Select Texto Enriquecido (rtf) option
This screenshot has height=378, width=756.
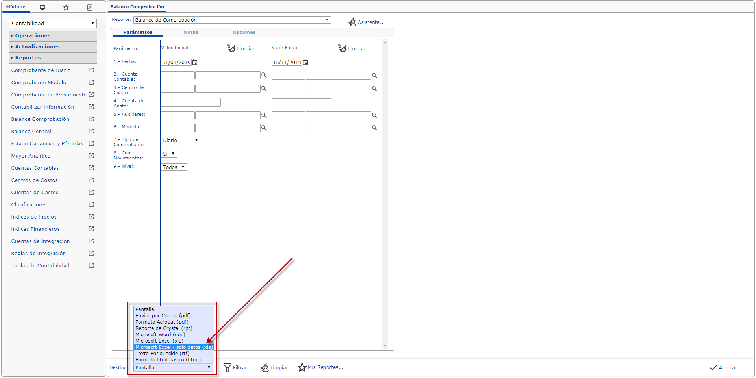[174, 354]
